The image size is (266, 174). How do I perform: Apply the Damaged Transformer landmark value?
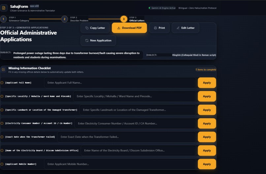(x=207, y=110)
